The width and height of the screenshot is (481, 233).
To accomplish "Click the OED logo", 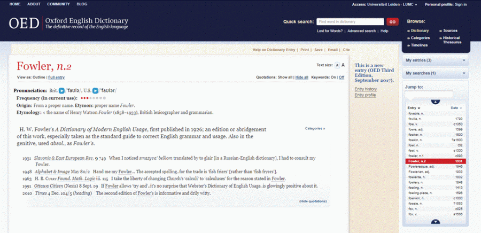I will pos(24,24).
